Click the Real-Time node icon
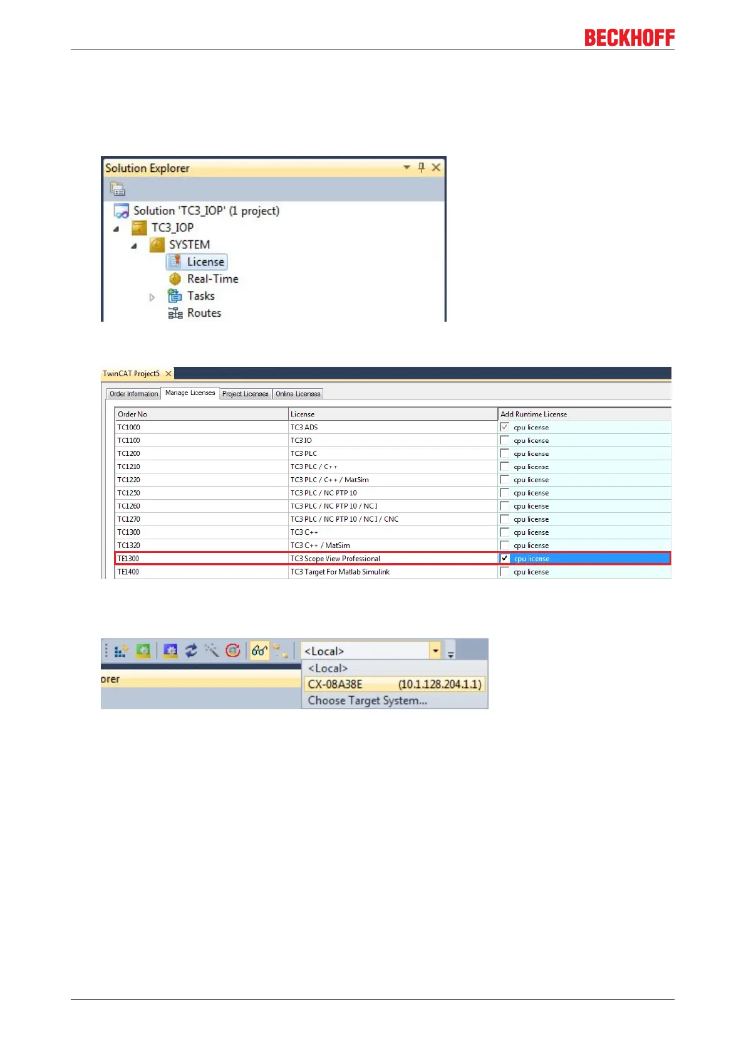Viewport: 746px width, 1056px height. pyautogui.click(x=175, y=279)
